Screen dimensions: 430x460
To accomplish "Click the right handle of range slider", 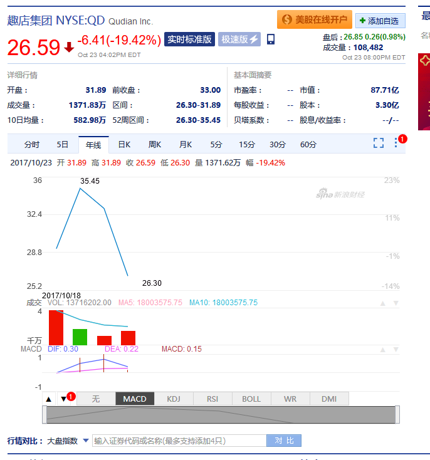I will coord(397,414).
